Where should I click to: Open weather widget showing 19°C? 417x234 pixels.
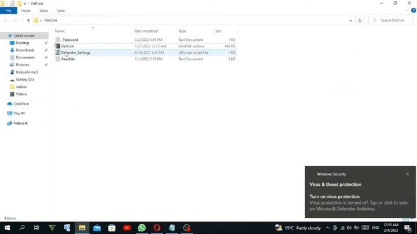point(298,228)
